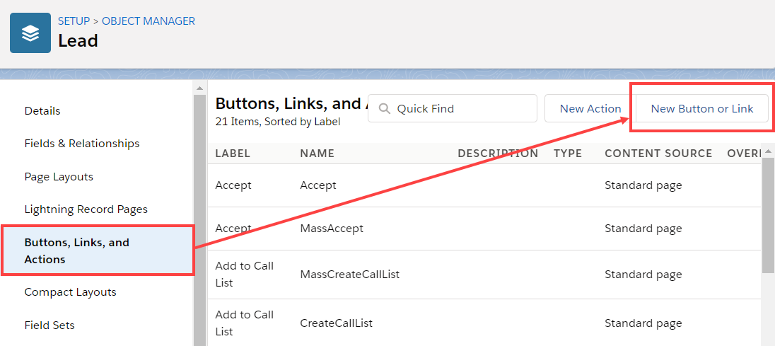
Task: Click New Button or Link
Action: (x=701, y=109)
